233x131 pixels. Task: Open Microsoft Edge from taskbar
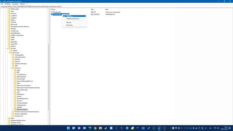pyautogui.click(x=90, y=128)
